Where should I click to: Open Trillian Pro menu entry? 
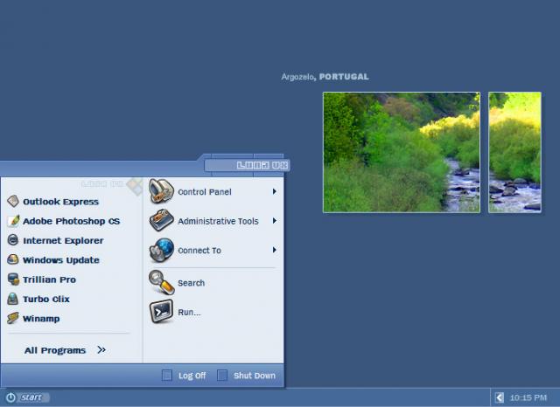coord(49,279)
